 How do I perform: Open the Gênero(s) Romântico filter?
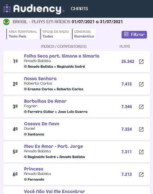[84, 34]
